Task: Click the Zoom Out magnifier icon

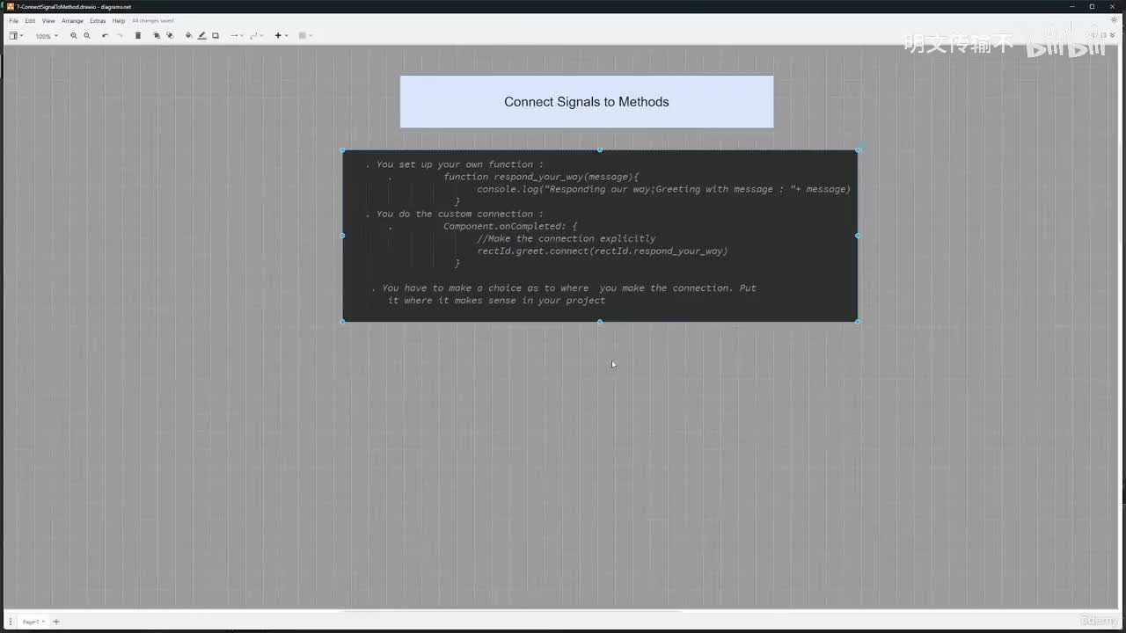Action: pos(87,36)
